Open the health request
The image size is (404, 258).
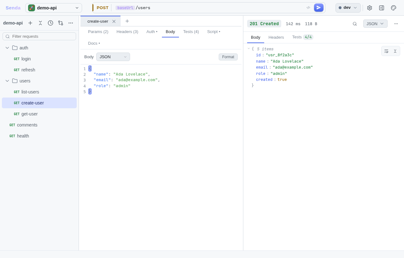39,136
